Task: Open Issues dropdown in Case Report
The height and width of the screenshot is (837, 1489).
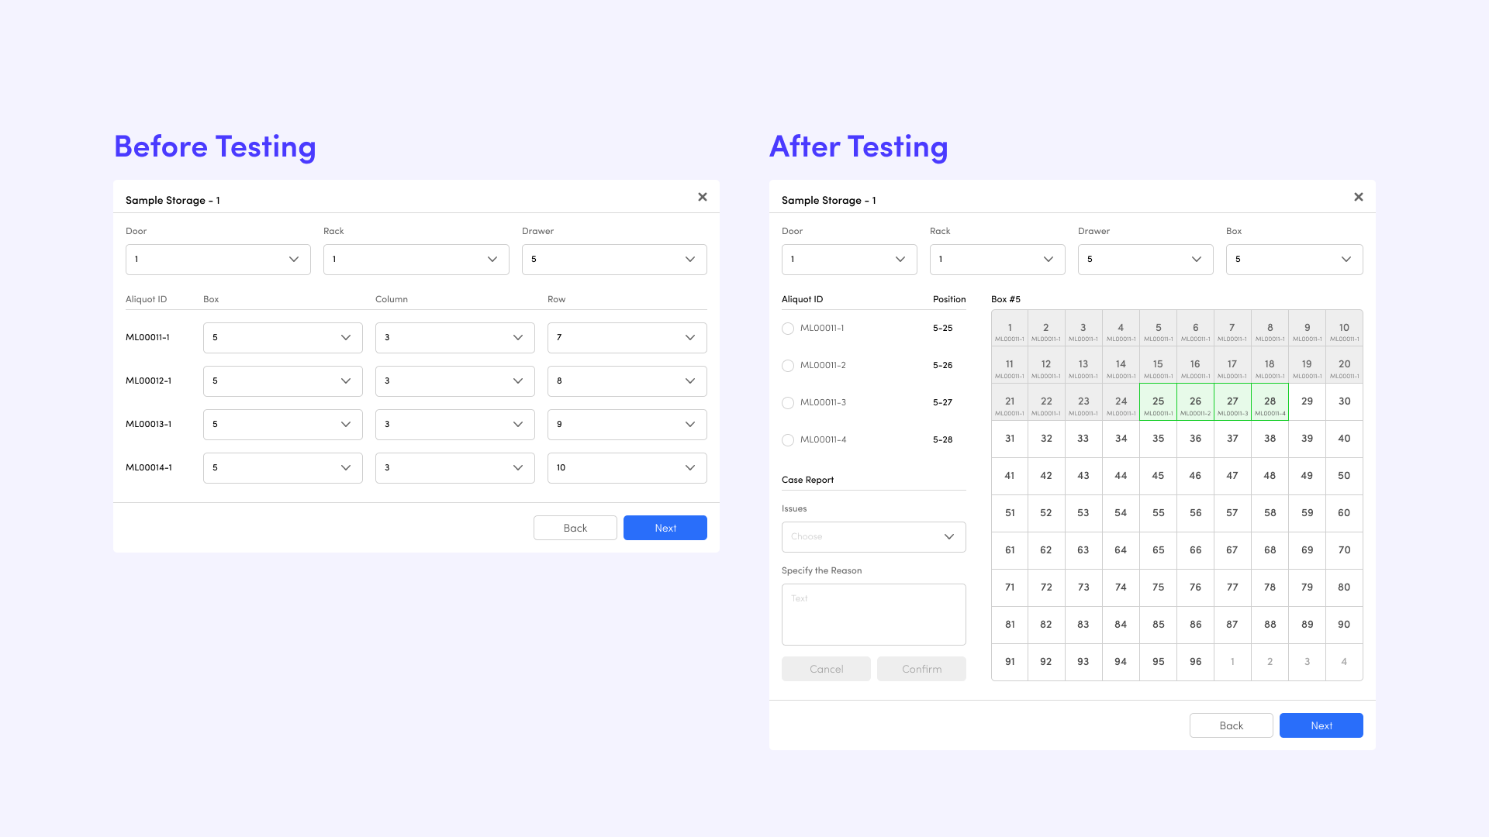Action: point(873,536)
